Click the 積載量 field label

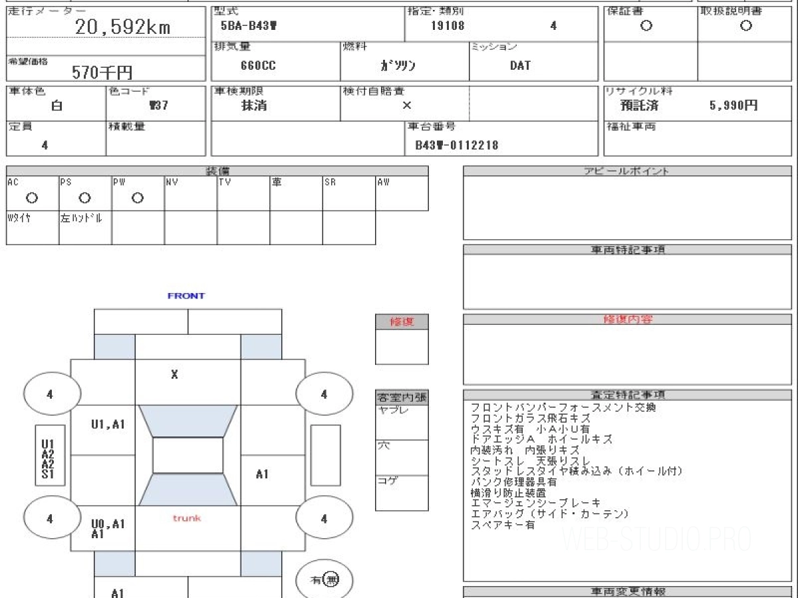[x=126, y=126]
